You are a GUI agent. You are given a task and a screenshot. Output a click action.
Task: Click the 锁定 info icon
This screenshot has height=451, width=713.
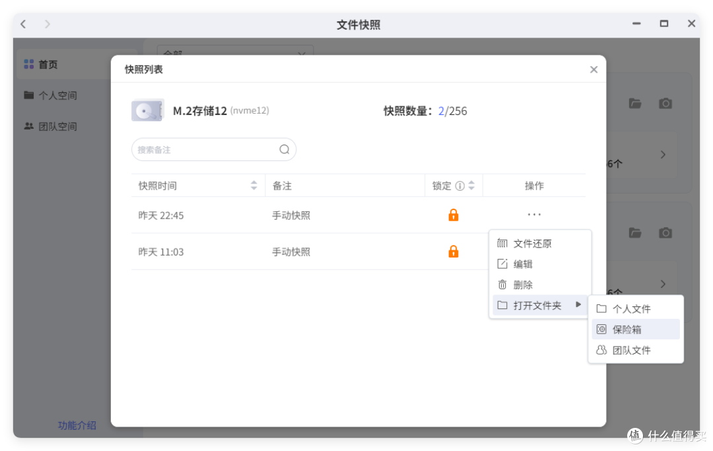[459, 186]
